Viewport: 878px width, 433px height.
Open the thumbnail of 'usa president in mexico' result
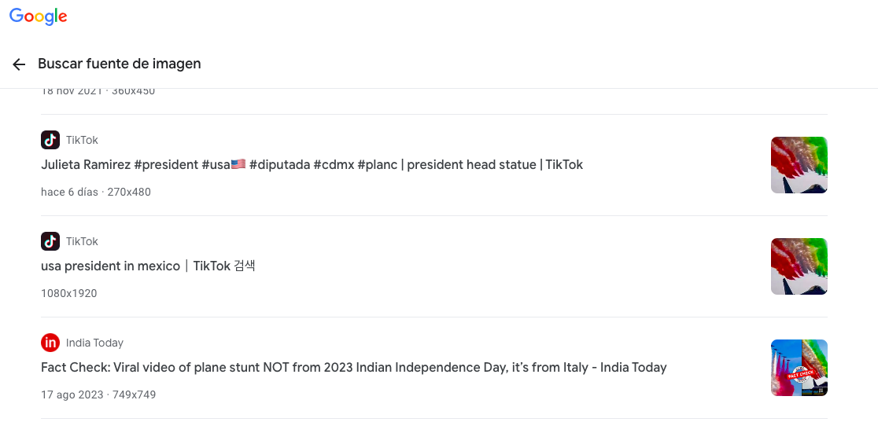tap(799, 266)
